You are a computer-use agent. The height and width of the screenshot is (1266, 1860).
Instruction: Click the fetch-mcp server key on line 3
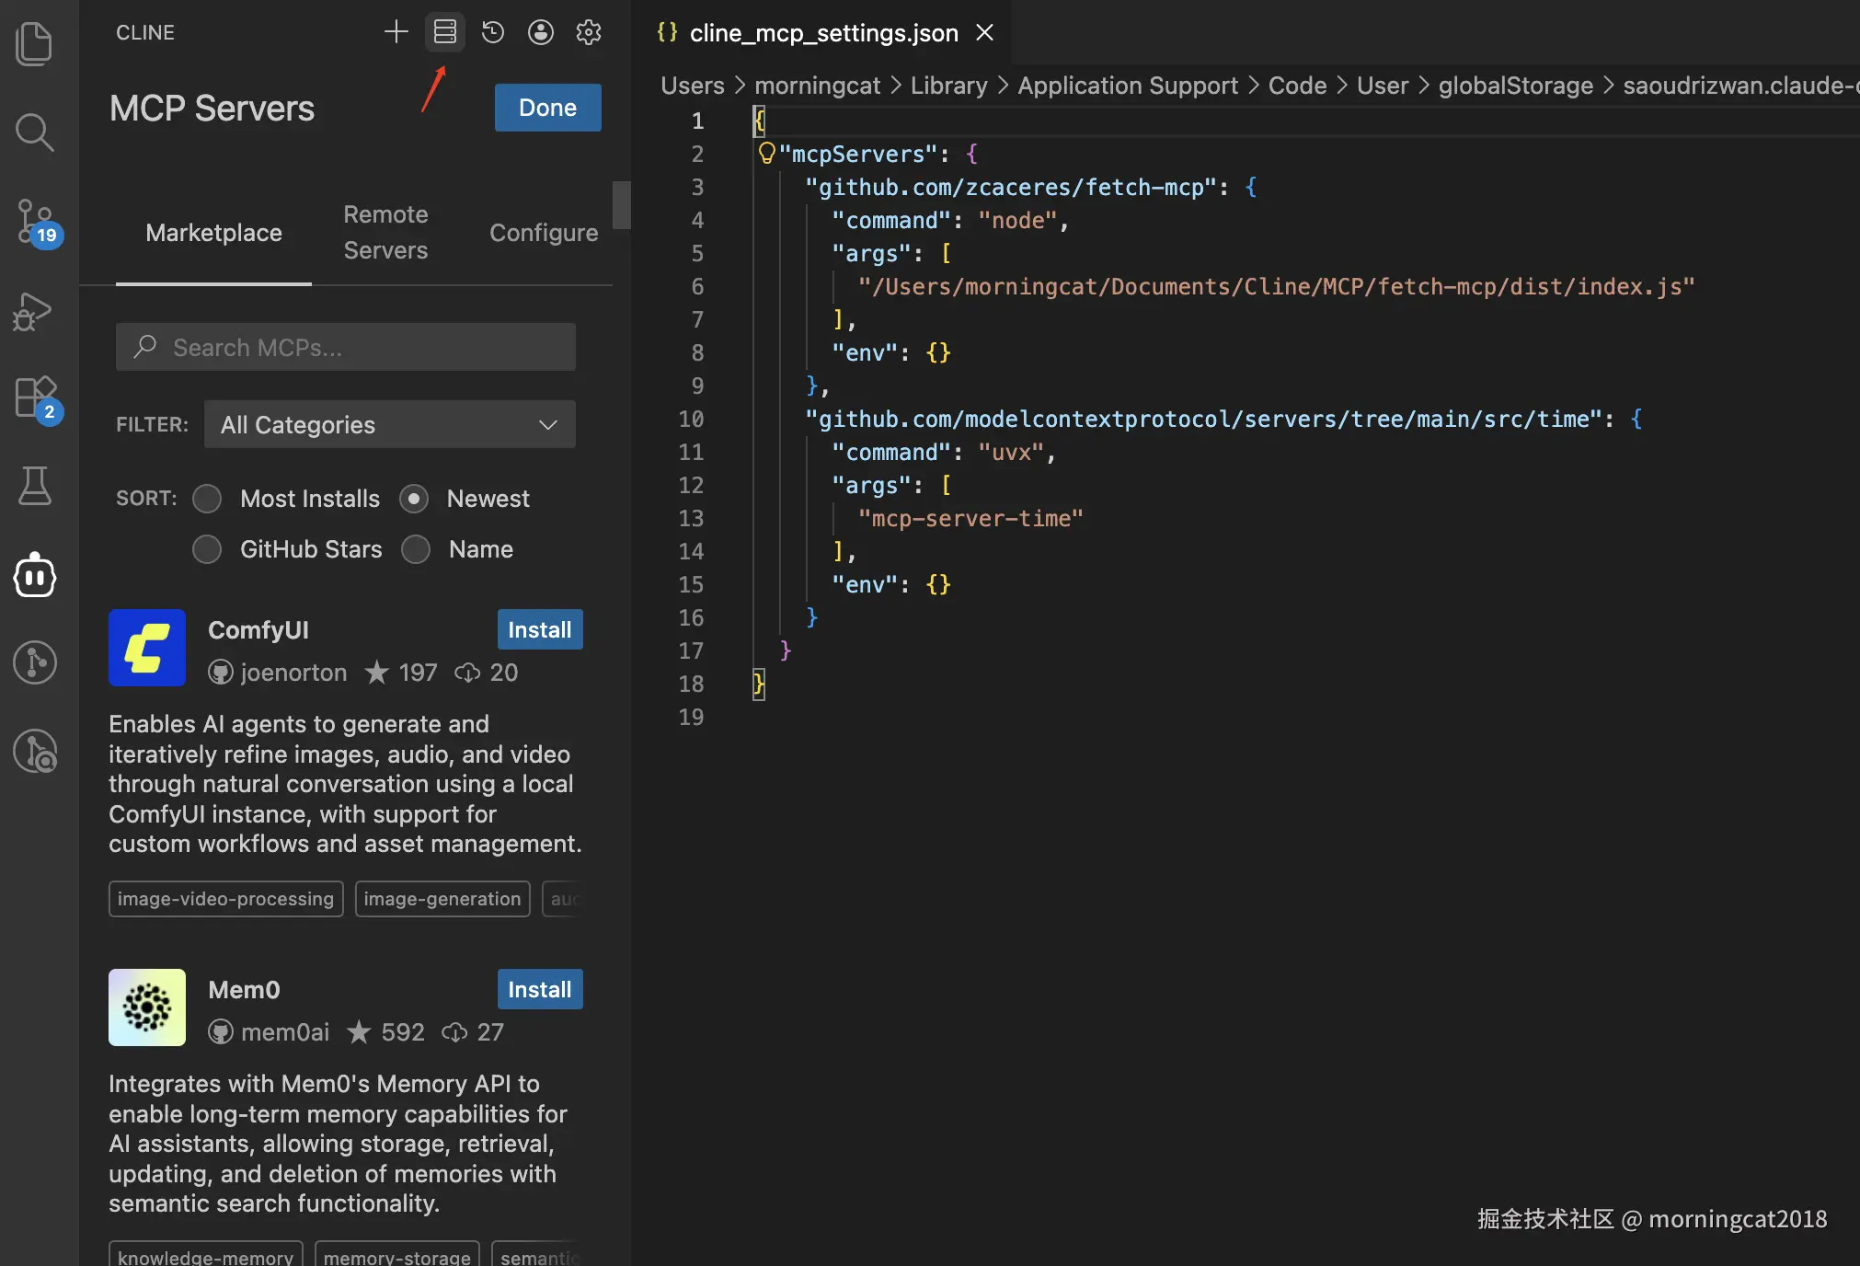pos(1012,187)
